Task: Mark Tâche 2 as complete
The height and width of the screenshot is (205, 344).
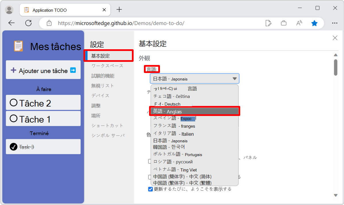Action: (13, 102)
